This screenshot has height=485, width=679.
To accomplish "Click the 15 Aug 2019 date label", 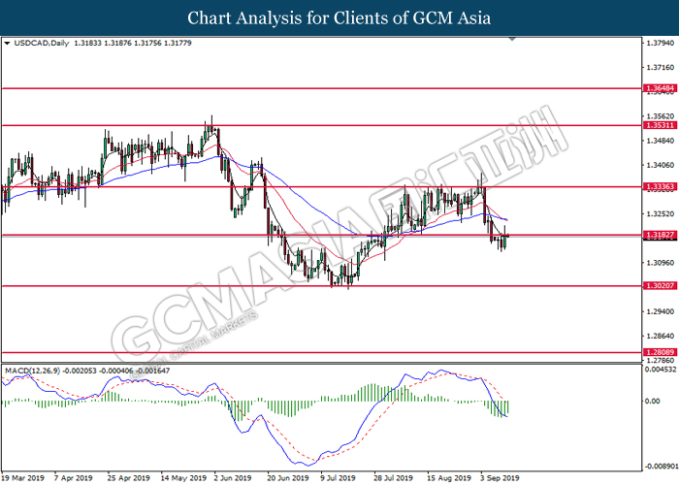I will tap(449, 478).
